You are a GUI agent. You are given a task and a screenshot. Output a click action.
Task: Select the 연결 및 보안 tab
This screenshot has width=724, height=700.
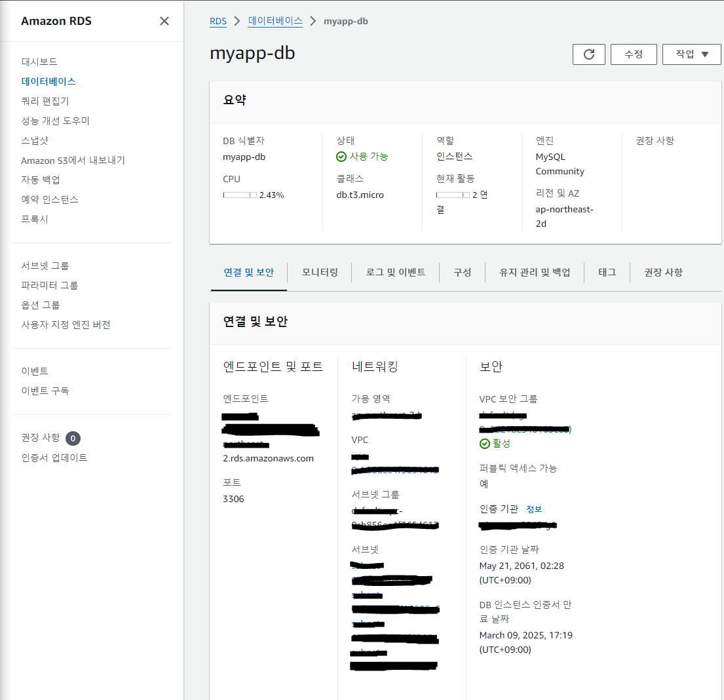pyautogui.click(x=249, y=273)
